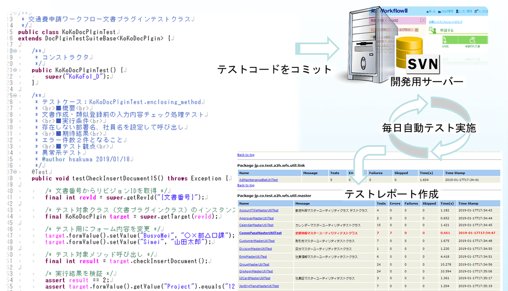The width and height of the screenshot is (508, 291).
Task: Click the @Test annotation at line 37
Action: pos(40,172)
